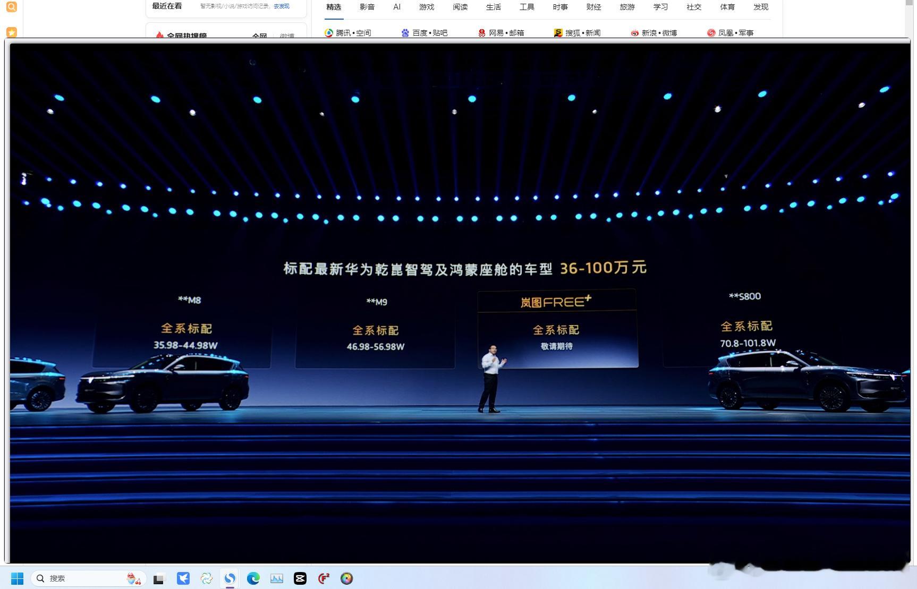
Task: Click the **M8 price text 35.98-44.98W
Action: click(185, 345)
